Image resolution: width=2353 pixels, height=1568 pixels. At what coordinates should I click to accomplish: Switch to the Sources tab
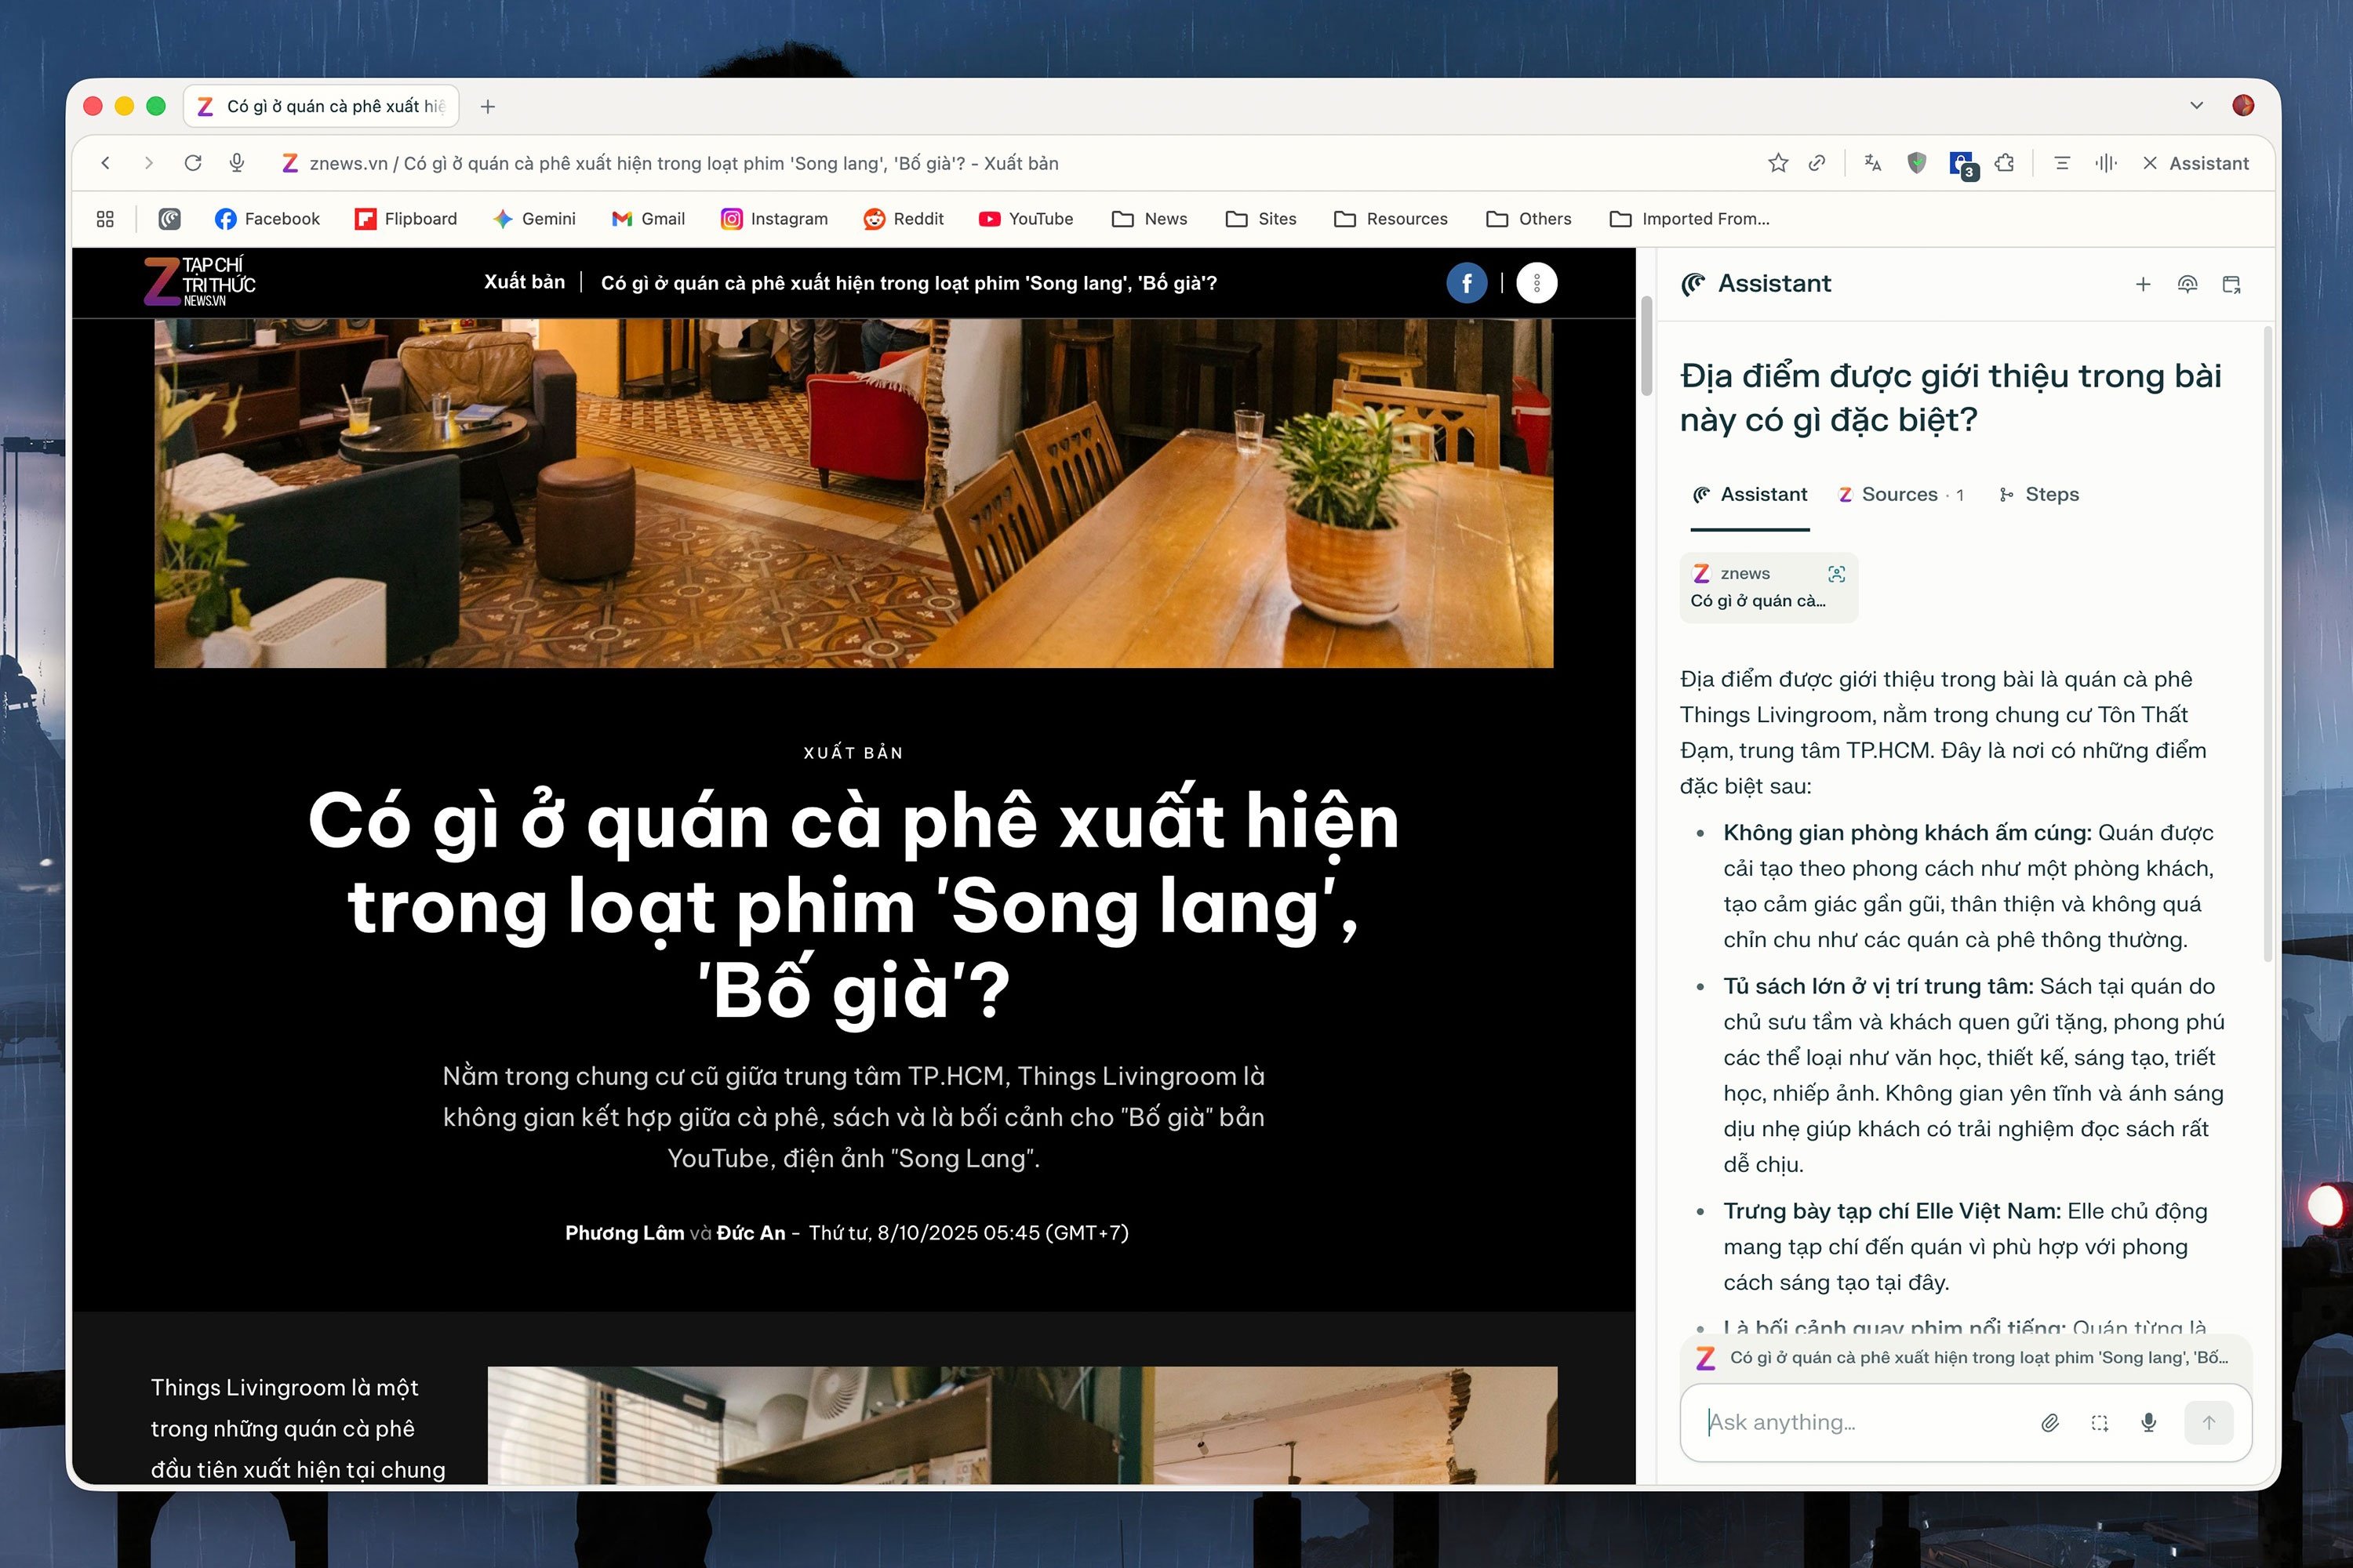coord(1900,494)
